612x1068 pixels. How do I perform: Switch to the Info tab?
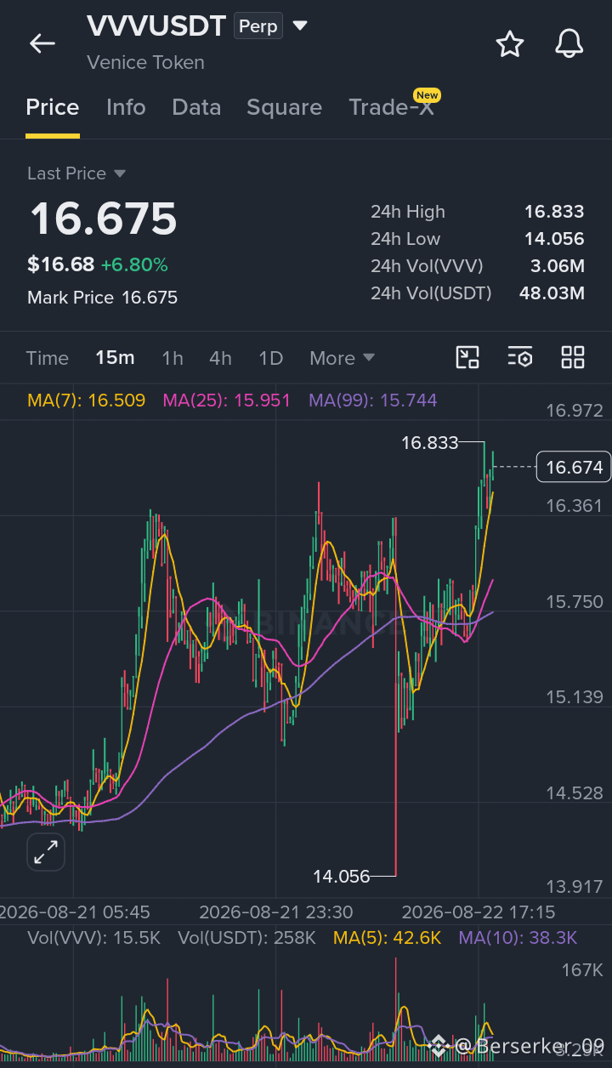(x=126, y=107)
